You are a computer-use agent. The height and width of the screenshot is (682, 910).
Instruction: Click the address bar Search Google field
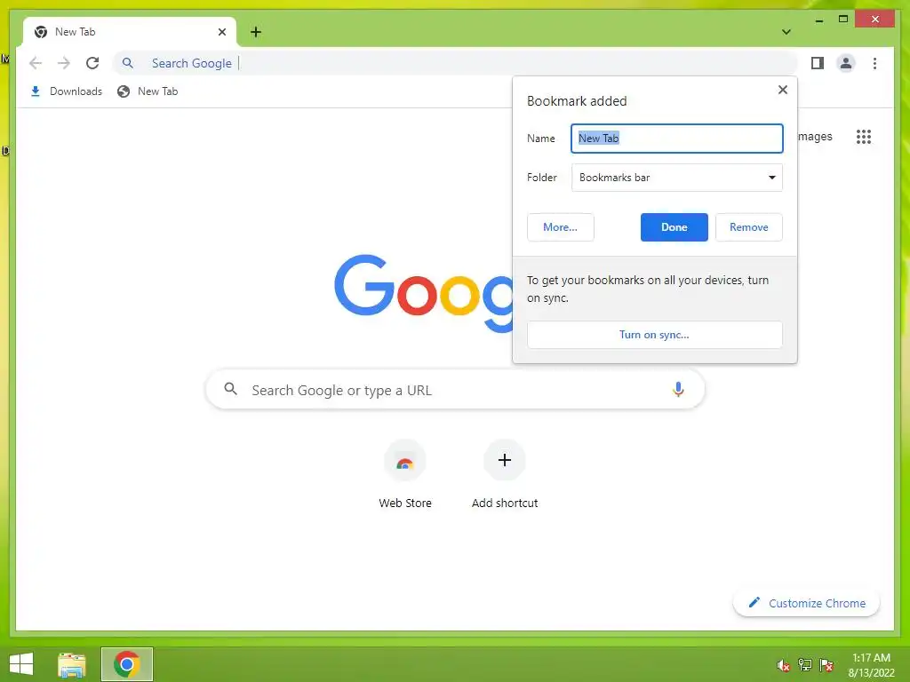(455, 63)
